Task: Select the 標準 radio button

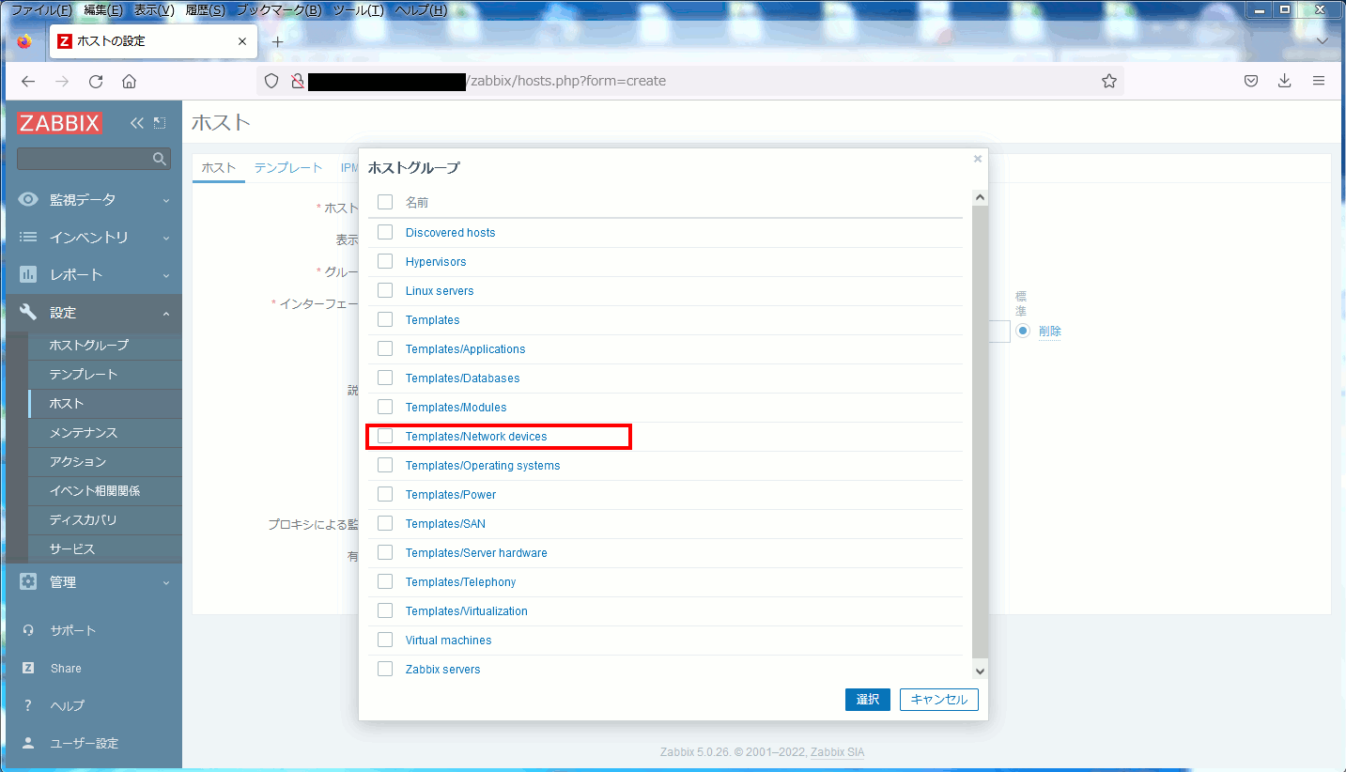Action: (1023, 331)
